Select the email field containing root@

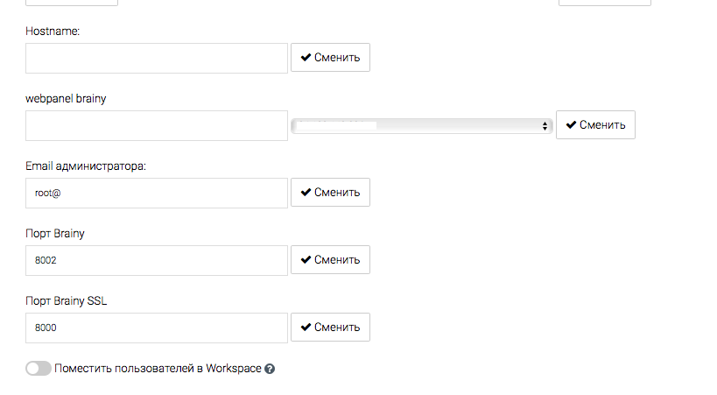157,193
